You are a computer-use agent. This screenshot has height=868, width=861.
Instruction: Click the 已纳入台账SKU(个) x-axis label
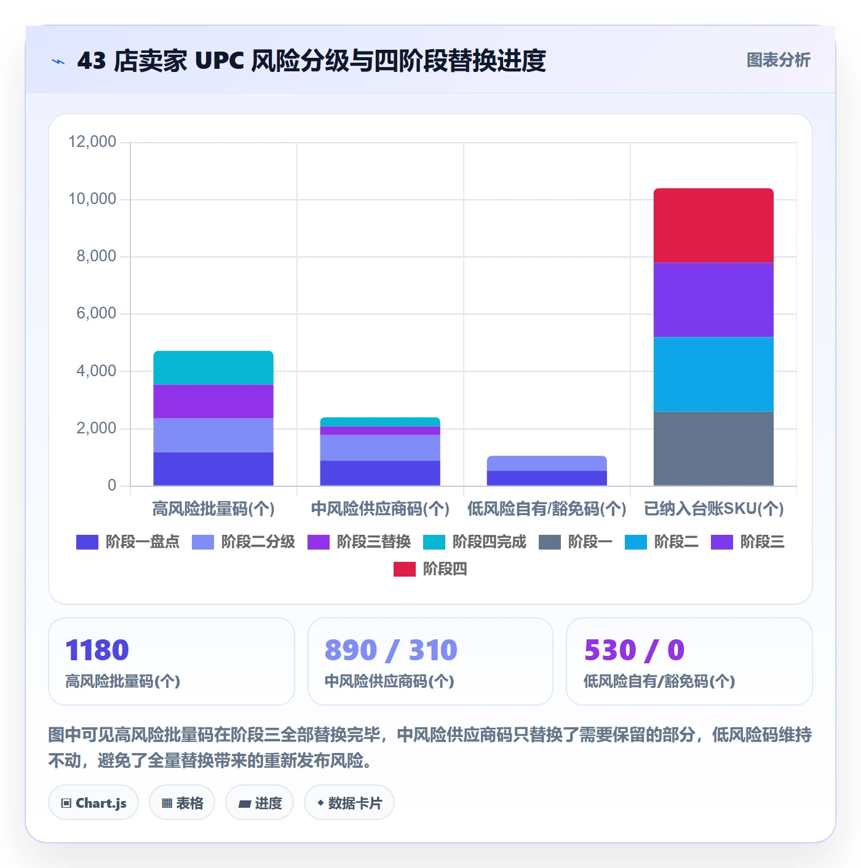tap(713, 509)
